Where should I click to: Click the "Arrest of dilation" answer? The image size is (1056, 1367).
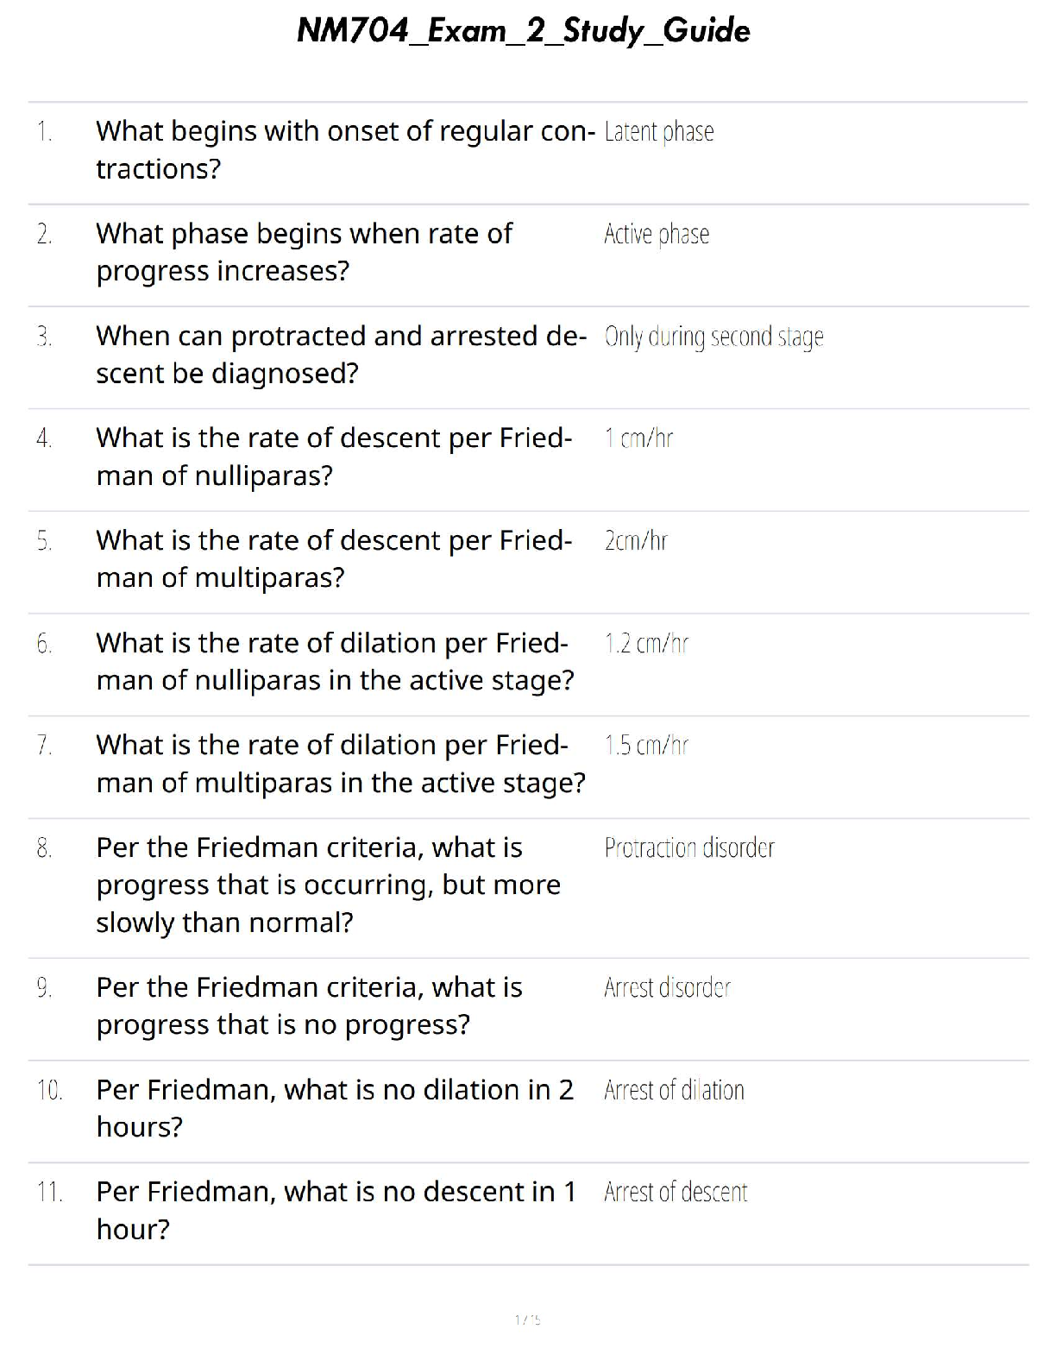coord(674,1091)
